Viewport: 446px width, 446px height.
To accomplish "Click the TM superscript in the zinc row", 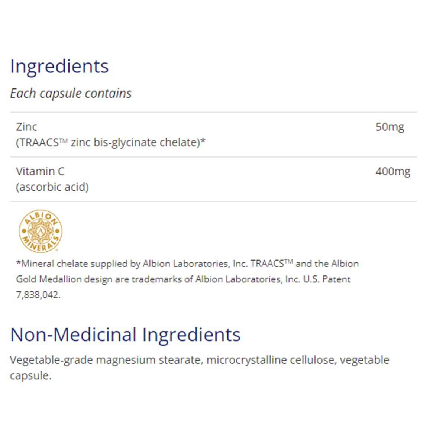I will click(x=64, y=140).
